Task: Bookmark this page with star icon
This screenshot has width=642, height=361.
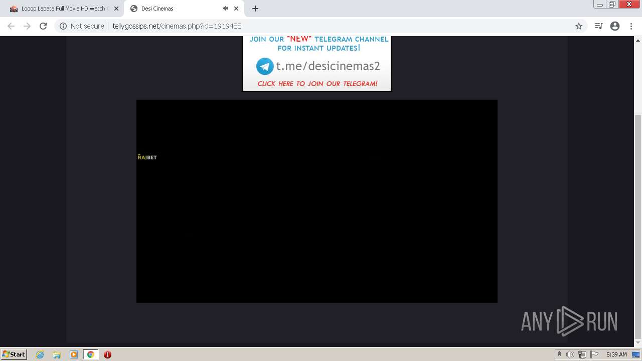Action: pyautogui.click(x=579, y=26)
